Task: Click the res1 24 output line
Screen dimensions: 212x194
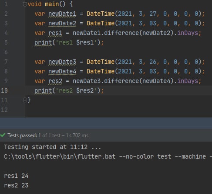Action: pyautogui.click(x=16, y=176)
